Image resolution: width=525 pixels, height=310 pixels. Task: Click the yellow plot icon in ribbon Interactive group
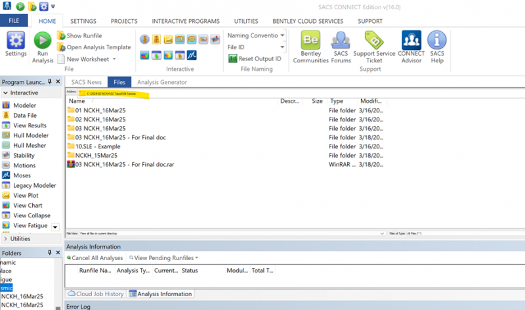coord(168,39)
